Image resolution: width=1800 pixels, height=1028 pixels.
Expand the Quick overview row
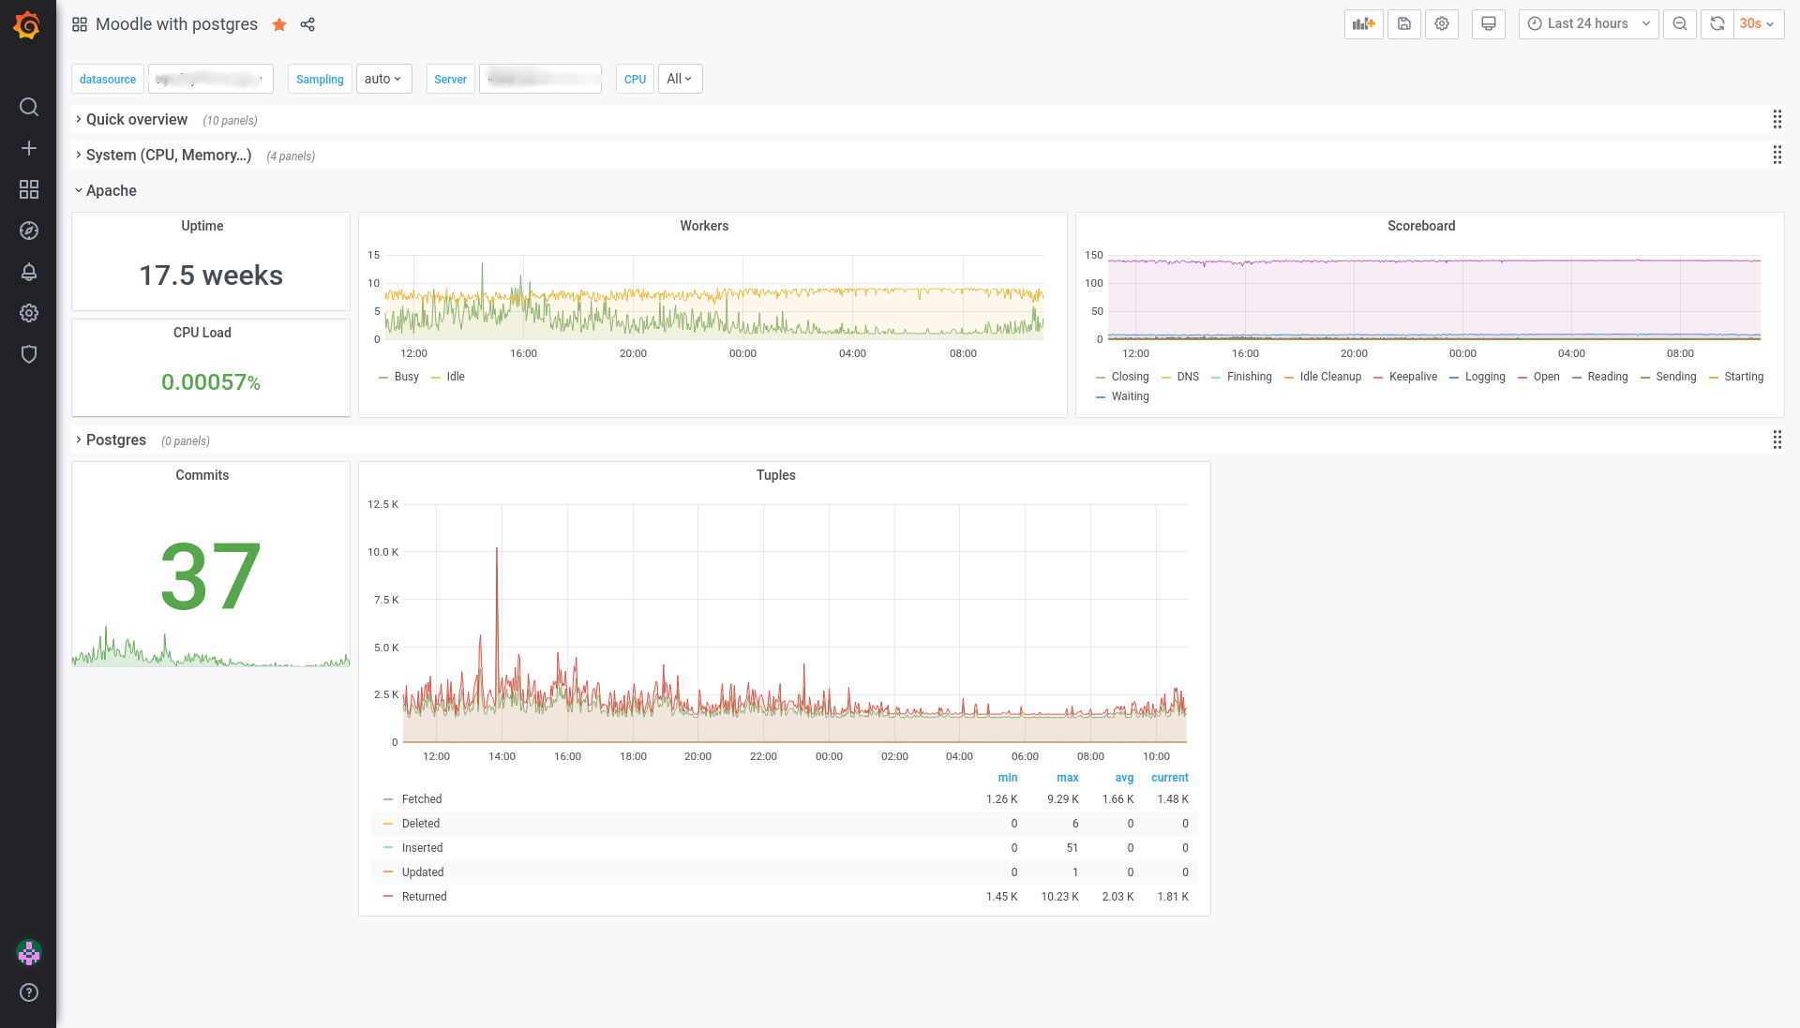tap(137, 120)
